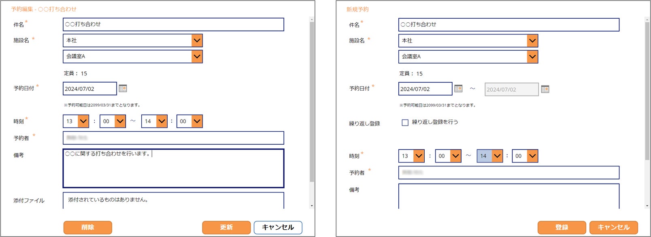651x237 pixels.
Task: Click 新規予約 dialog title text
Action: coord(357,9)
